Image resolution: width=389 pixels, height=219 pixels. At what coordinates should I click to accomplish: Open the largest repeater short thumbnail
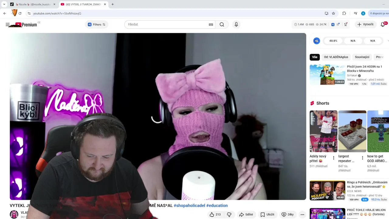coord(352,131)
